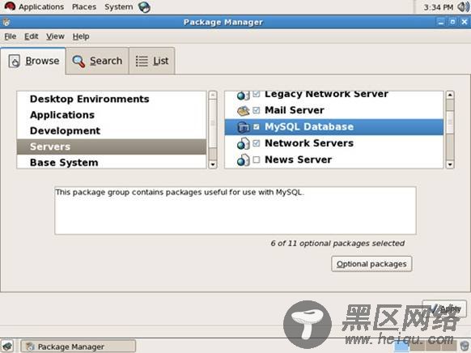
Task: Maximize the Package Manager window
Action: coord(452,22)
